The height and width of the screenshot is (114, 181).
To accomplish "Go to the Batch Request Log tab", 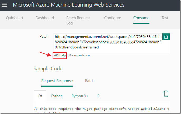I will 78,21.
